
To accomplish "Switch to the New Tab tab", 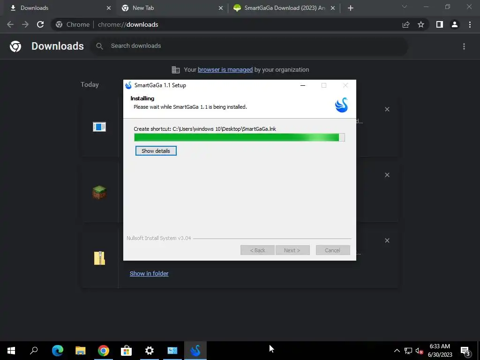I will [172, 8].
